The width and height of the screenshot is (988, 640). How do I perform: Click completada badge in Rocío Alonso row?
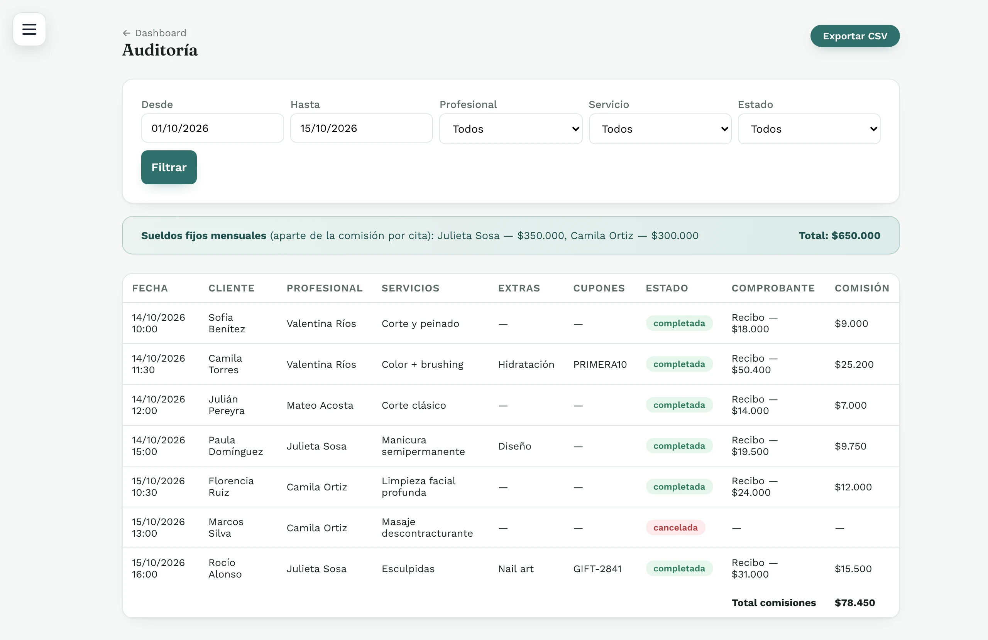coord(679,568)
